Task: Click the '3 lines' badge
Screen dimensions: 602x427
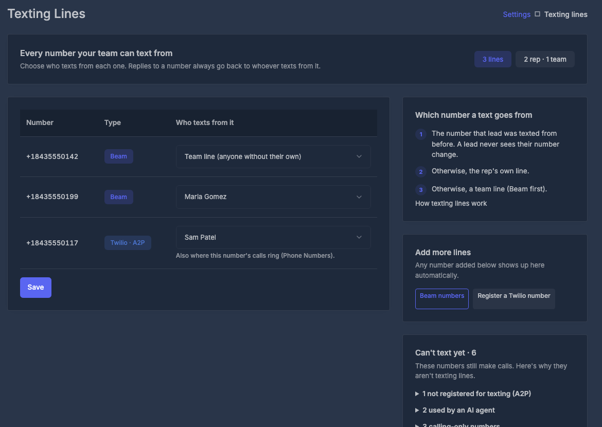Action: point(492,59)
